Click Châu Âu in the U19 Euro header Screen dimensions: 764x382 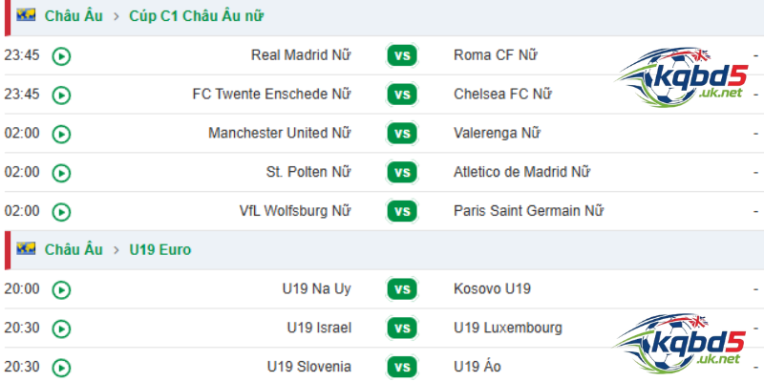[x=74, y=250]
